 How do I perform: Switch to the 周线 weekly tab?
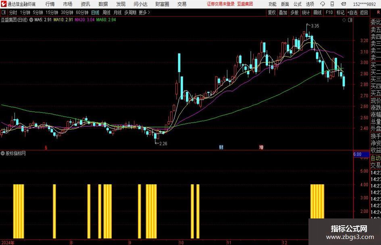tap(106, 12)
